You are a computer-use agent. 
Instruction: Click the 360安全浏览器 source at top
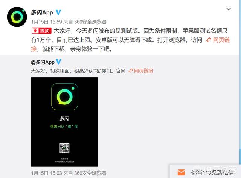[90, 22]
